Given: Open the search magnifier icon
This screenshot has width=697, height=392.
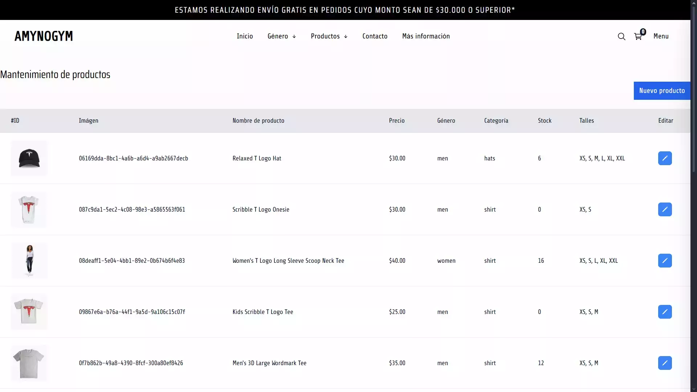Looking at the screenshot, I should point(621,36).
